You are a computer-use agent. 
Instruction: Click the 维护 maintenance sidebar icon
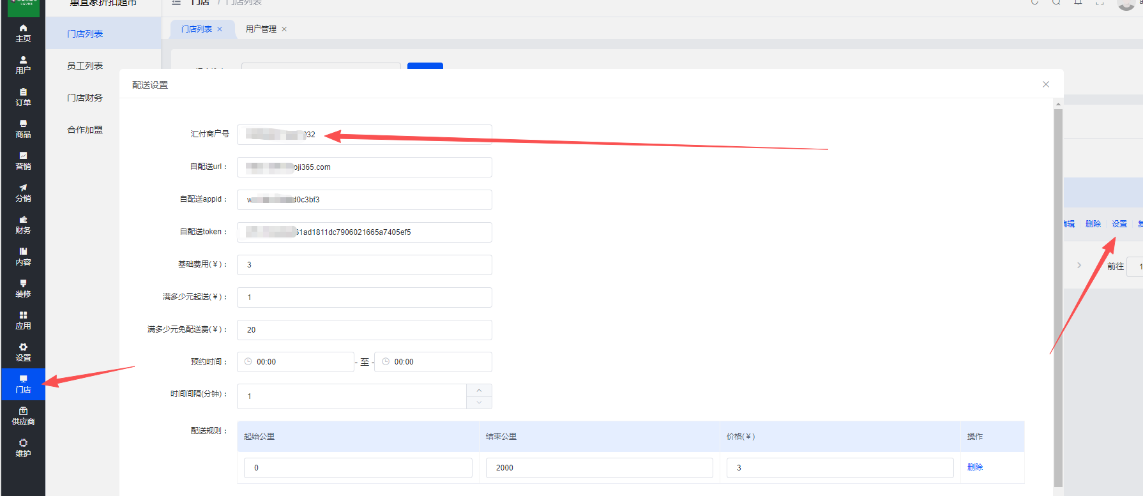(x=23, y=448)
